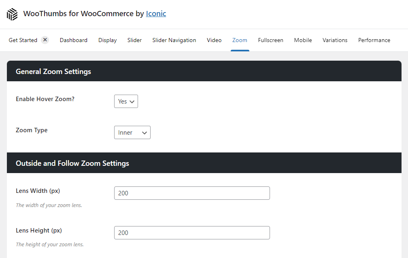Screen dimensions: 408x258
Task: Open the Variations tab
Action: point(335,40)
